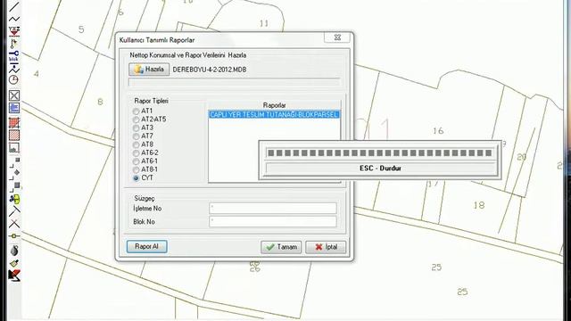Click the large square corner snap icon
Image resolution: width=571 pixels, height=321 pixels.
tap(14, 187)
